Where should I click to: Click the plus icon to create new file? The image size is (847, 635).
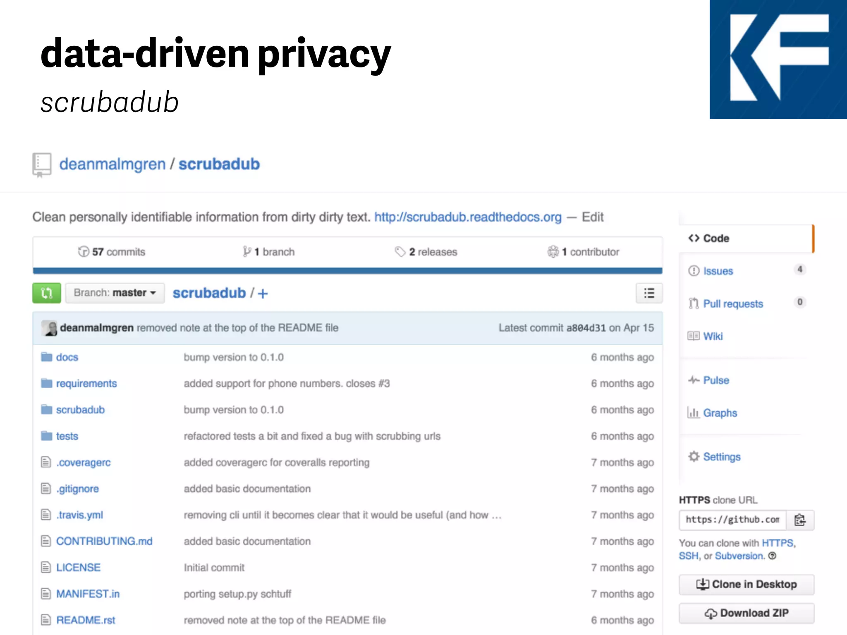[263, 294]
